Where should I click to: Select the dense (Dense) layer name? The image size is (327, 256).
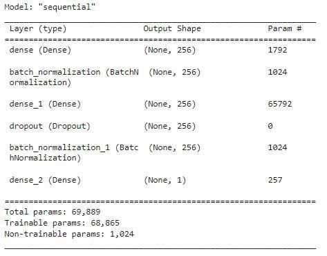[x=40, y=50]
